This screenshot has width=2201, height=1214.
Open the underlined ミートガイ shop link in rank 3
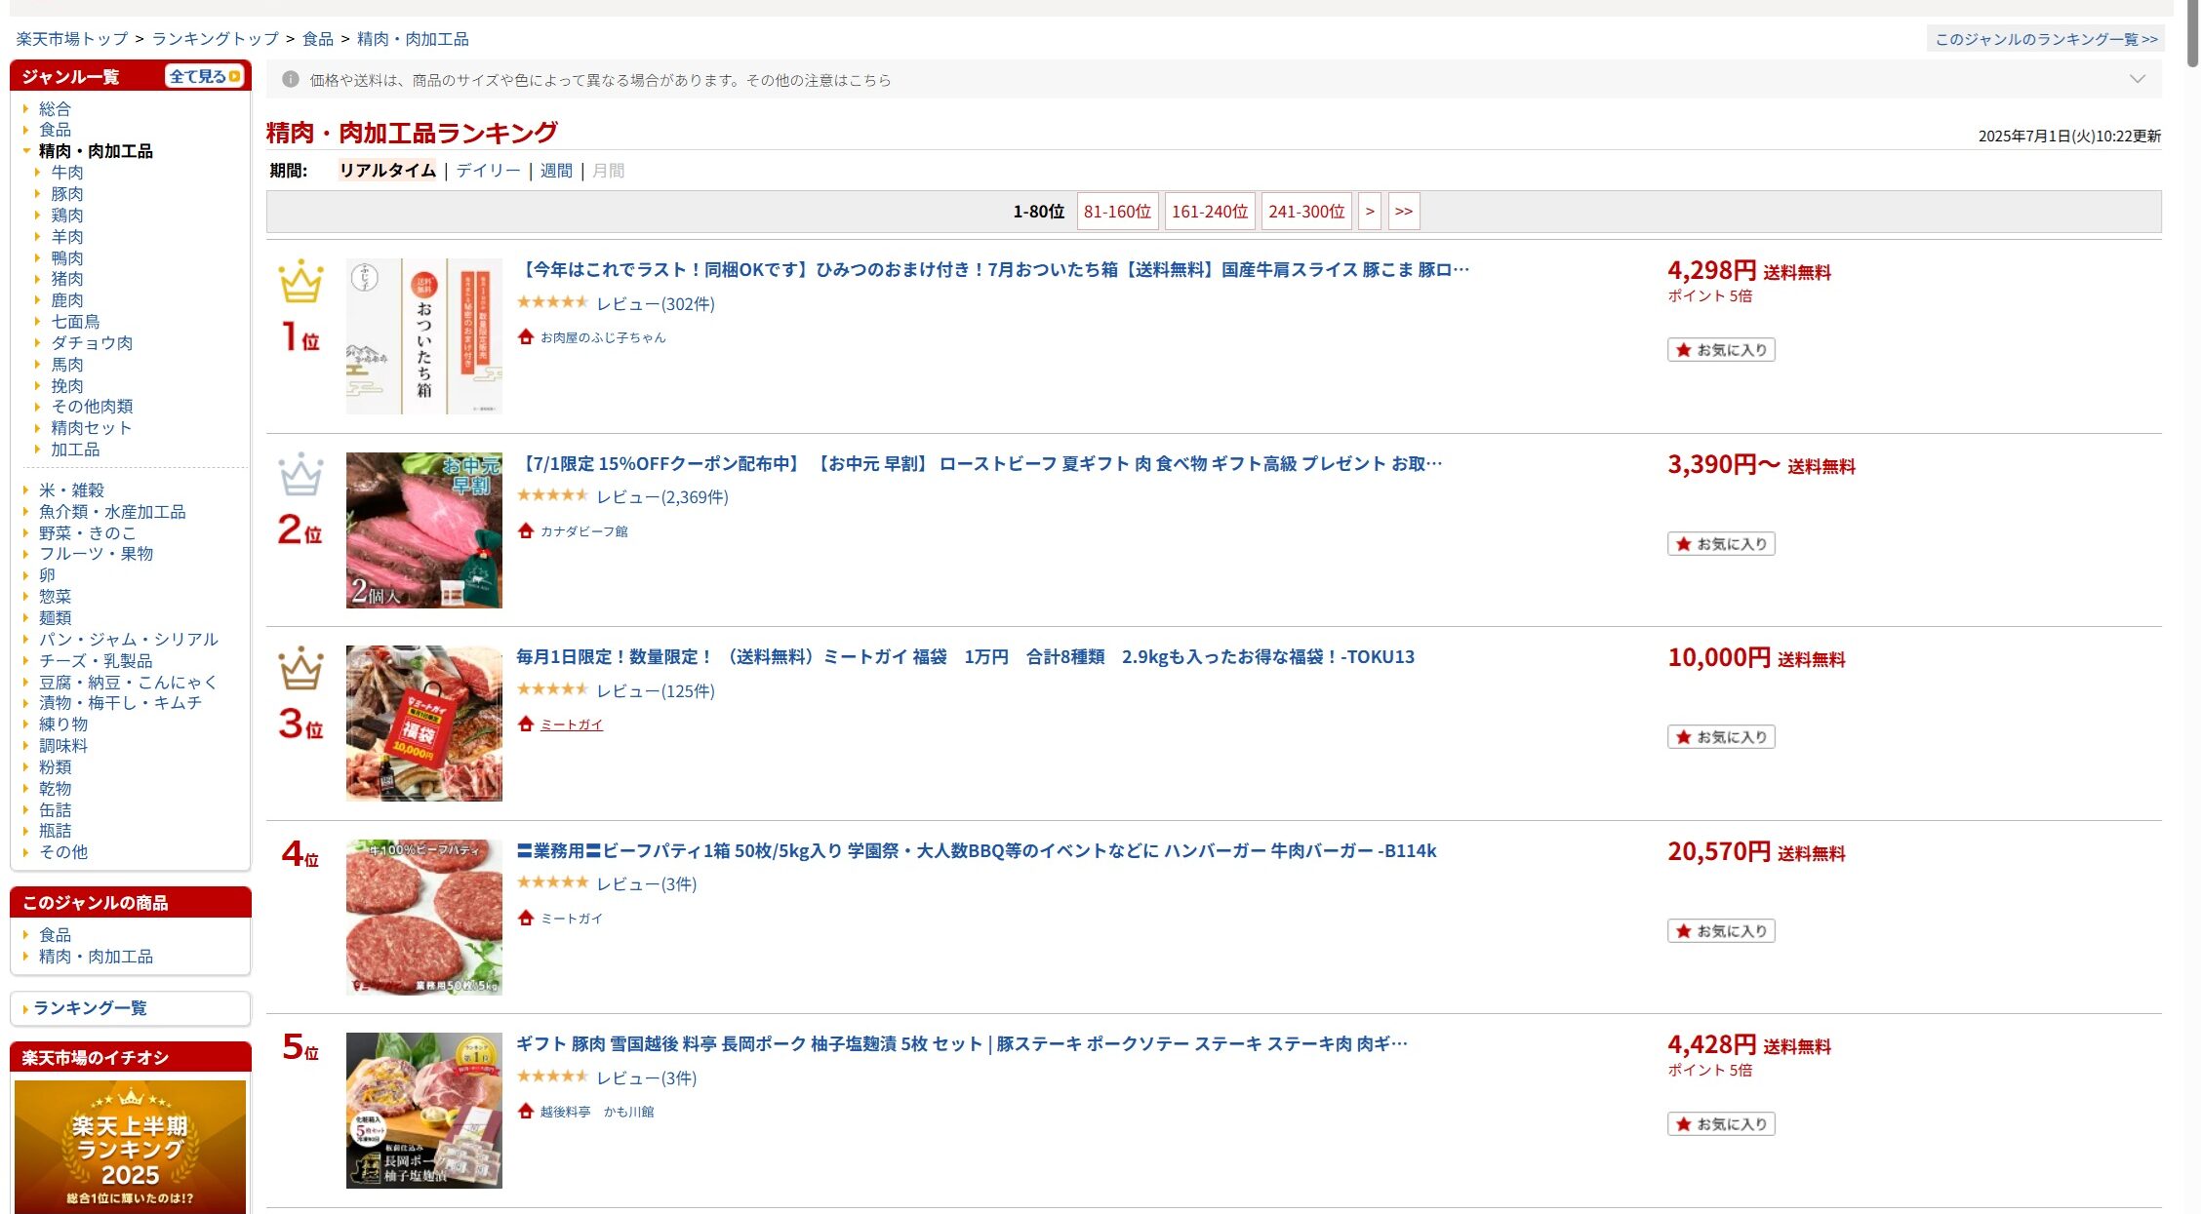[572, 724]
